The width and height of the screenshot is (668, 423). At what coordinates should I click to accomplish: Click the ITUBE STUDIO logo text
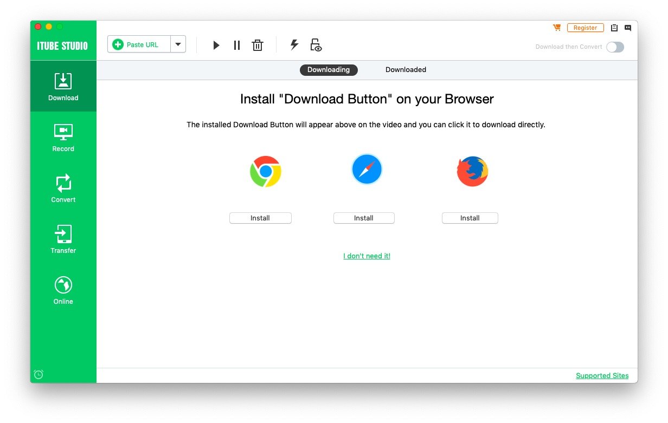62,46
